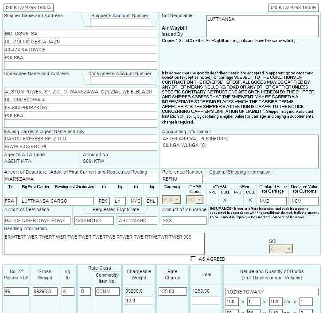
Task: Click the NYC routing field
Action: pyautogui.click(x=136, y=201)
